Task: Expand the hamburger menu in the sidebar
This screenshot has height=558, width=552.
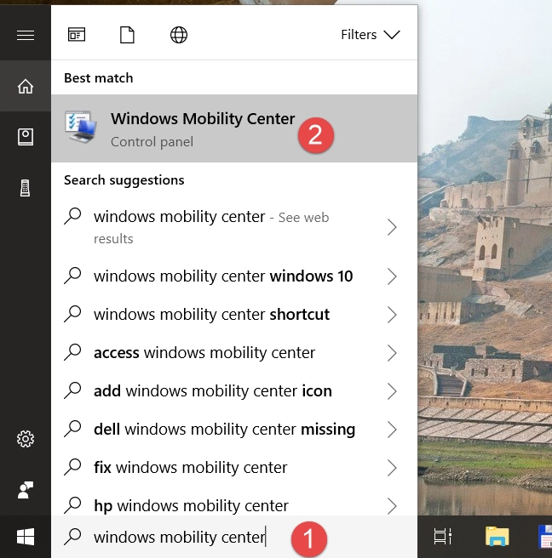Action: point(26,35)
